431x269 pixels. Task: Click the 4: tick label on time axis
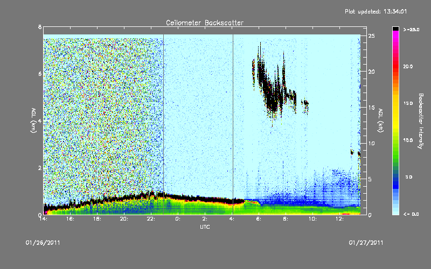point(232,219)
